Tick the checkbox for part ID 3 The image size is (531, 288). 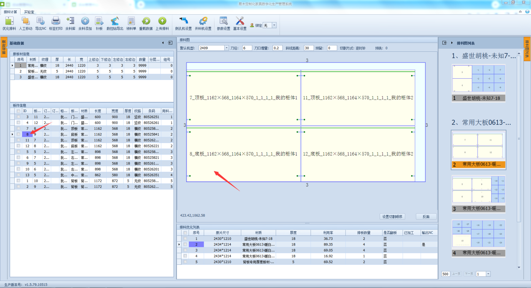(x=19, y=117)
